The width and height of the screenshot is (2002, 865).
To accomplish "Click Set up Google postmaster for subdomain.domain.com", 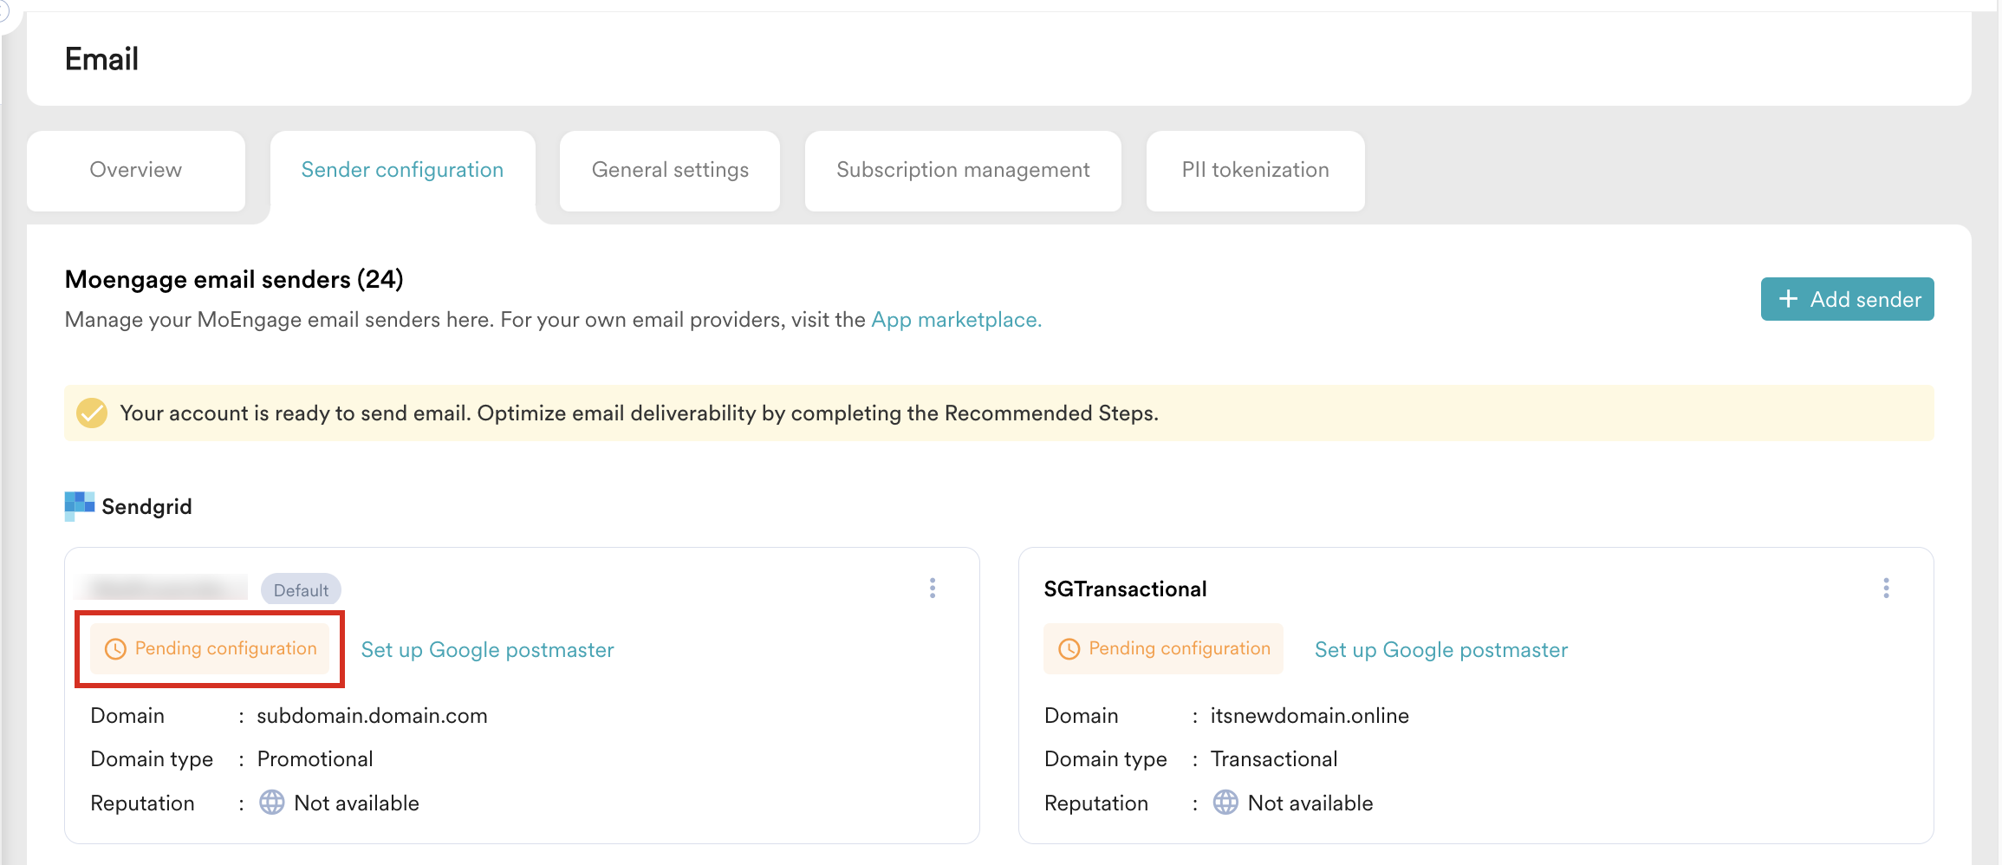I will (487, 650).
